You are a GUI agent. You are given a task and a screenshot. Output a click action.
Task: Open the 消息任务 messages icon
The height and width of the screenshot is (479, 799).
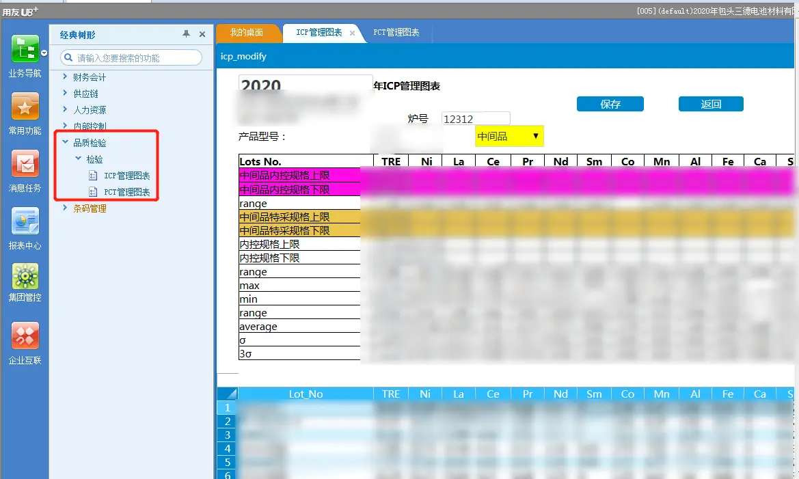click(x=25, y=164)
